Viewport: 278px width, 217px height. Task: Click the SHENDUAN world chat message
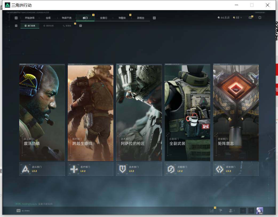34,204
